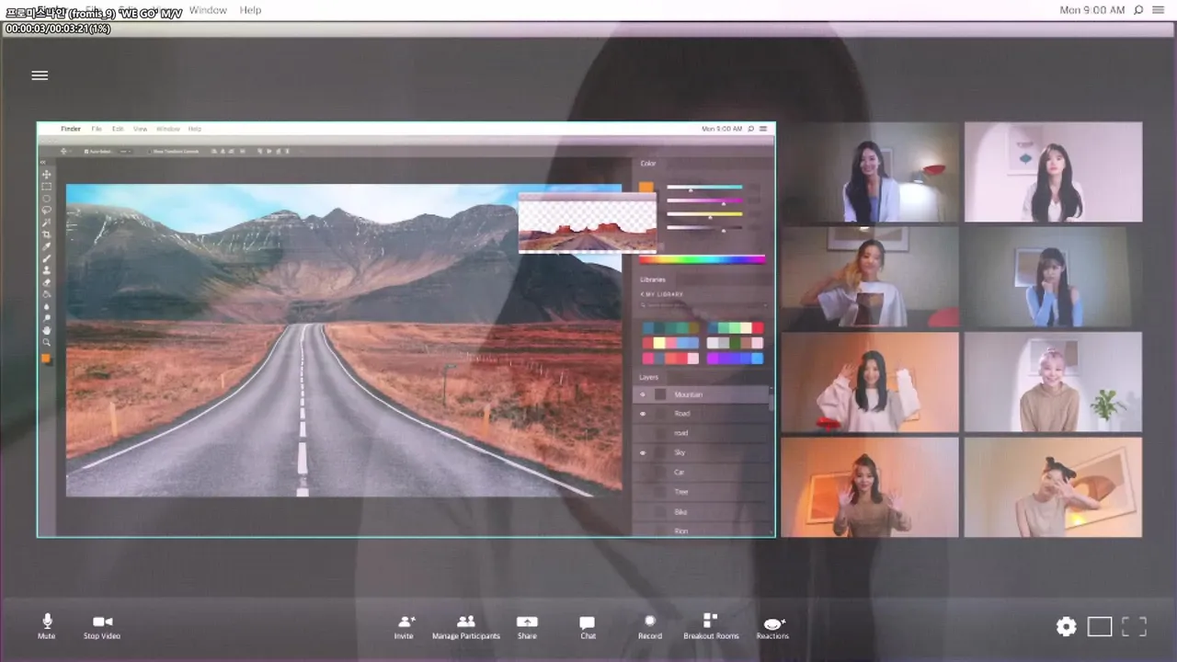Click the top cyan color slider

(704, 188)
